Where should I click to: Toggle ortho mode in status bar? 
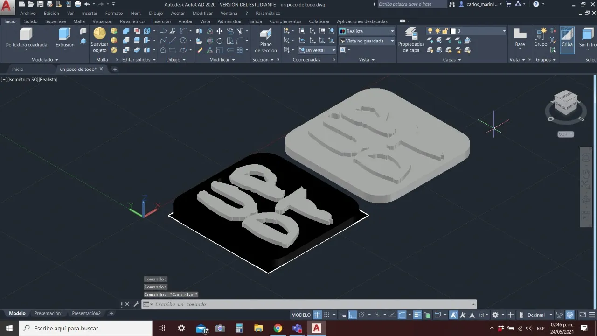click(x=353, y=315)
